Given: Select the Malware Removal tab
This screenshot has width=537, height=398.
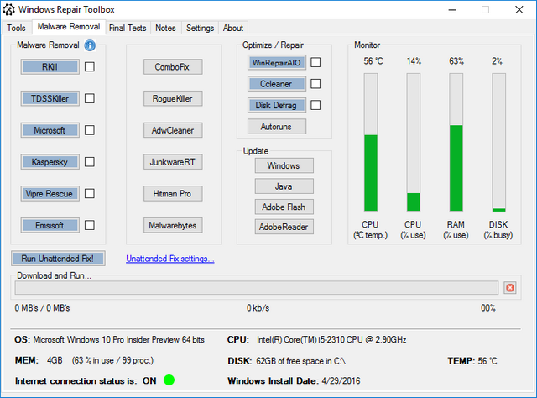Looking at the screenshot, I should [69, 26].
